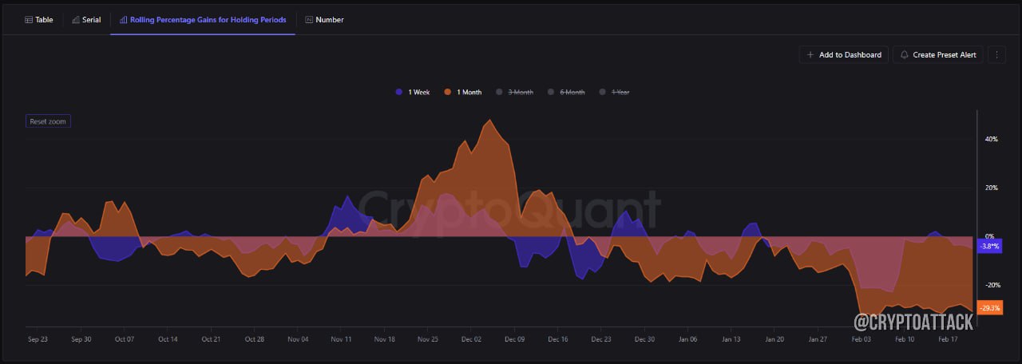Enable the 3 Month legend series
The image size is (1022, 364).
tap(514, 93)
